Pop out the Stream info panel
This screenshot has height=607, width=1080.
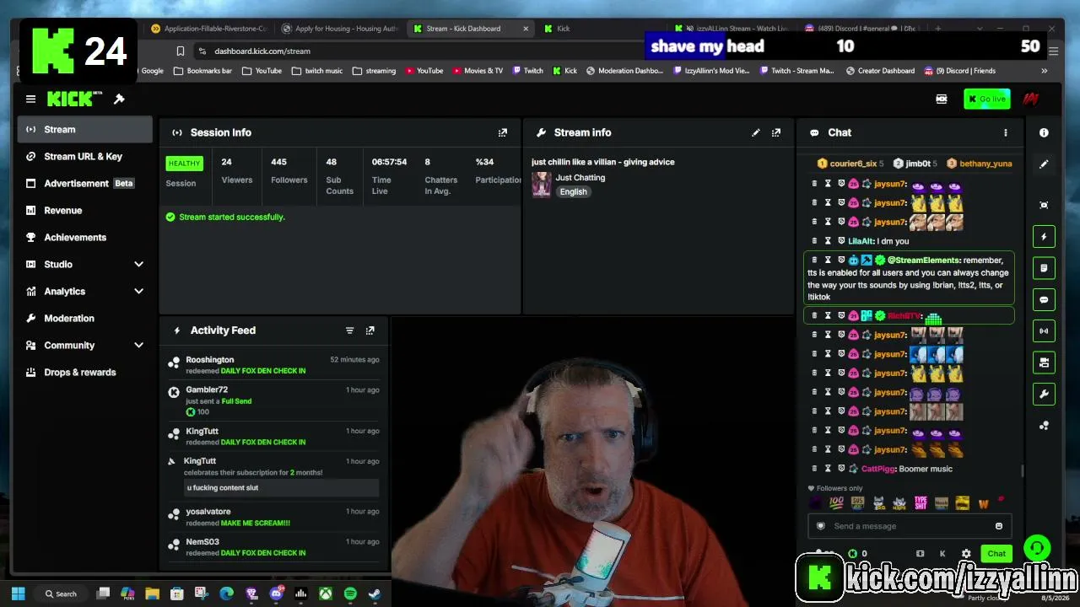coord(776,132)
